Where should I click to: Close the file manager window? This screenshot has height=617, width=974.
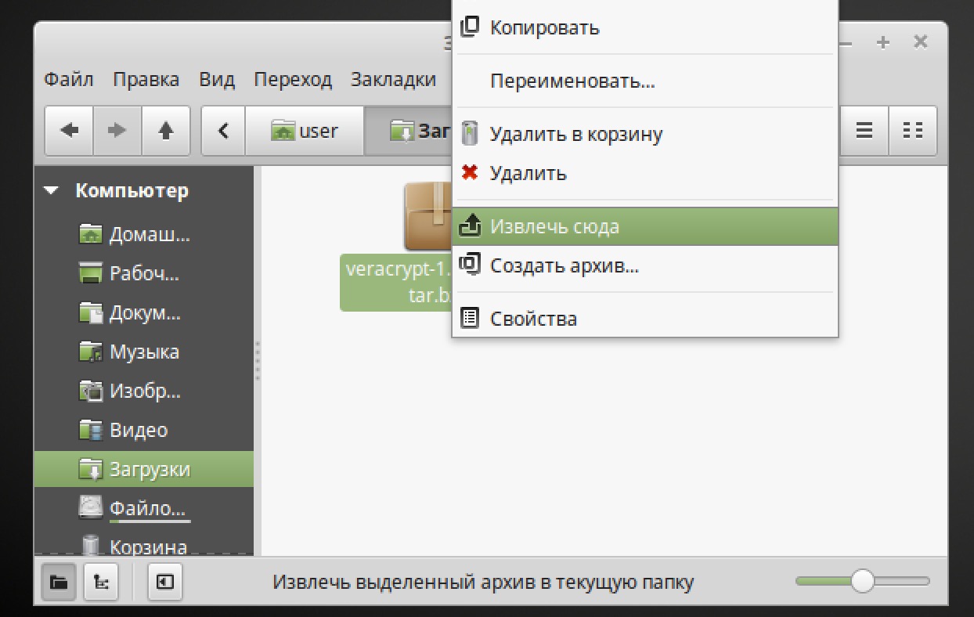click(921, 42)
